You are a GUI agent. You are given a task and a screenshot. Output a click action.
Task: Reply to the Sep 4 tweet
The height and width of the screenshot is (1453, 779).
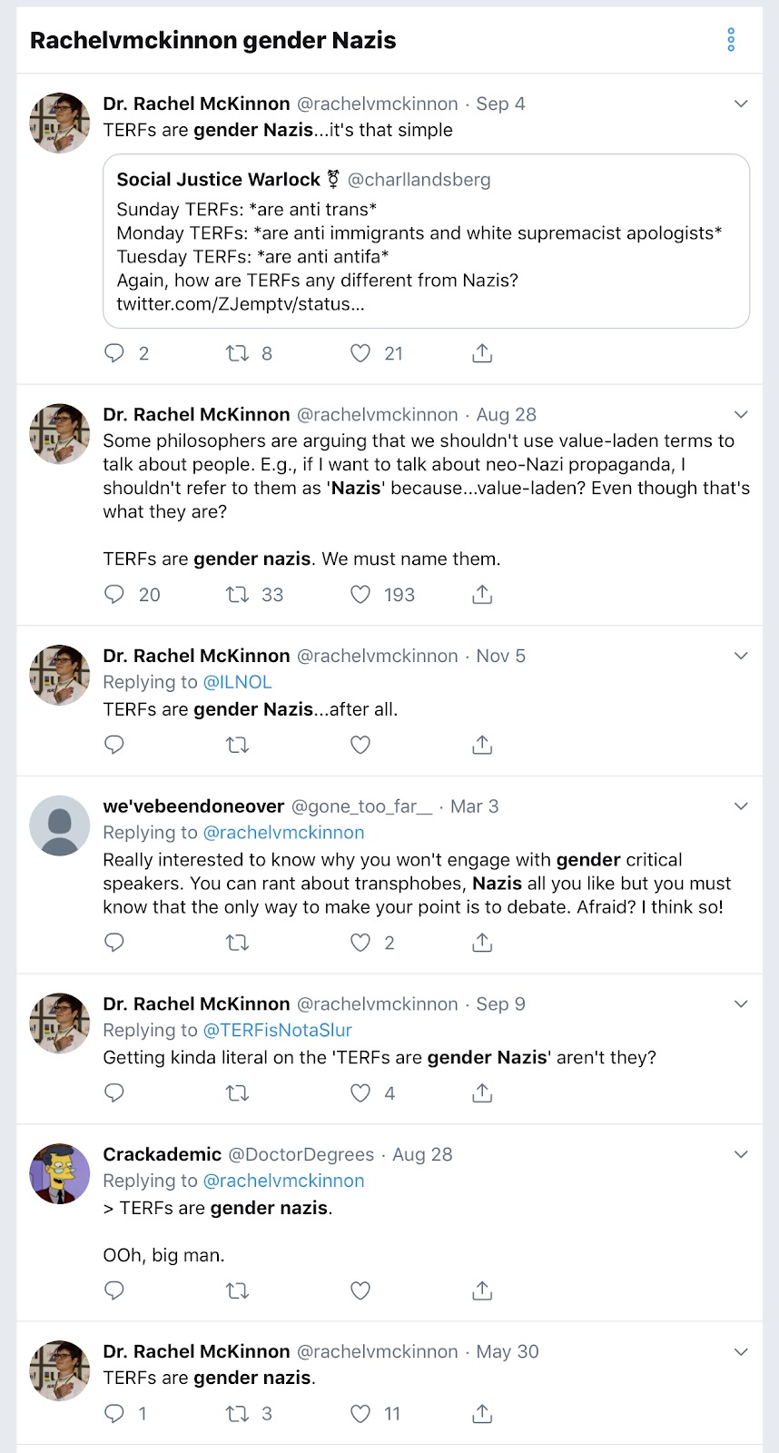(x=114, y=353)
